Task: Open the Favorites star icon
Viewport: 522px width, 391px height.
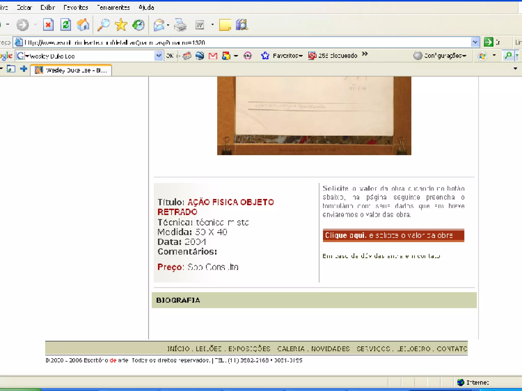Action: tap(121, 25)
